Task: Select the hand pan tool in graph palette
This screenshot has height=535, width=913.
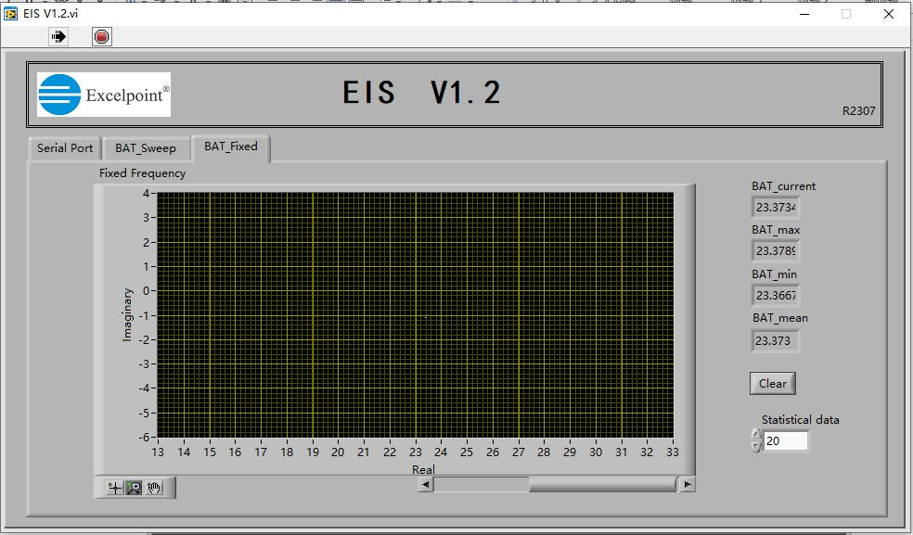Action: [154, 488]
